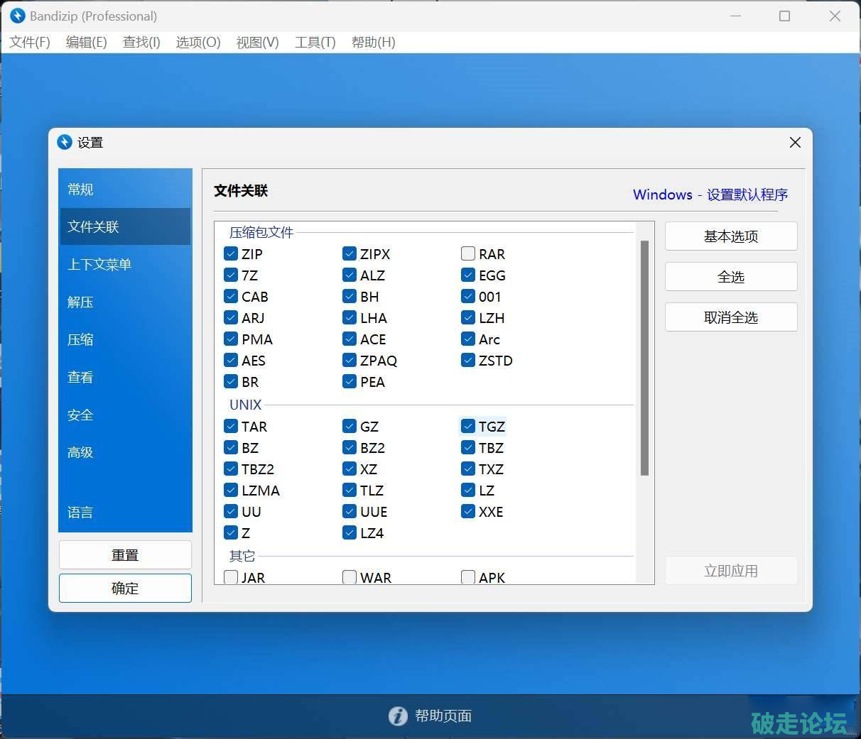Click the 取消全选 button
The image size is (861, 739).
tap(730, 317)
